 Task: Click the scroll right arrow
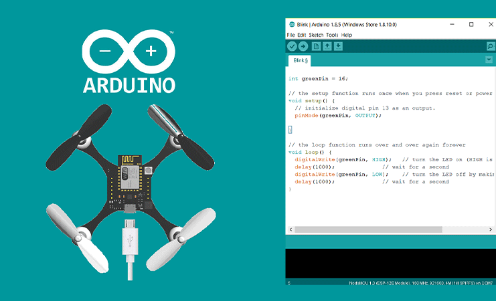pos(491,229)
